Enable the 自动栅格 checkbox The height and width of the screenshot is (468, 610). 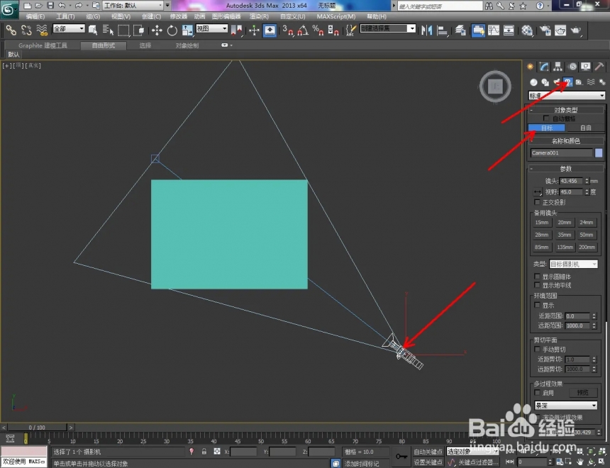tap(546, 118)
